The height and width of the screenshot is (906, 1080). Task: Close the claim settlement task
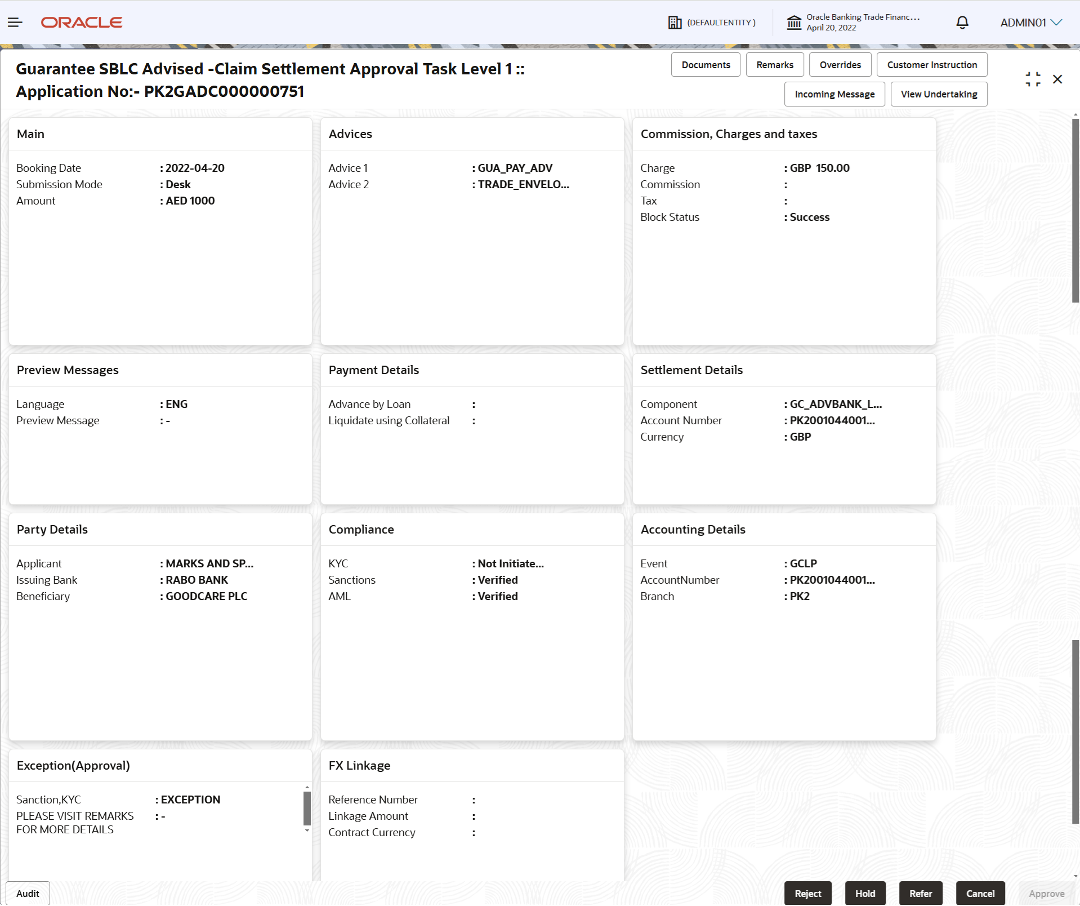tap(1057, 79)
